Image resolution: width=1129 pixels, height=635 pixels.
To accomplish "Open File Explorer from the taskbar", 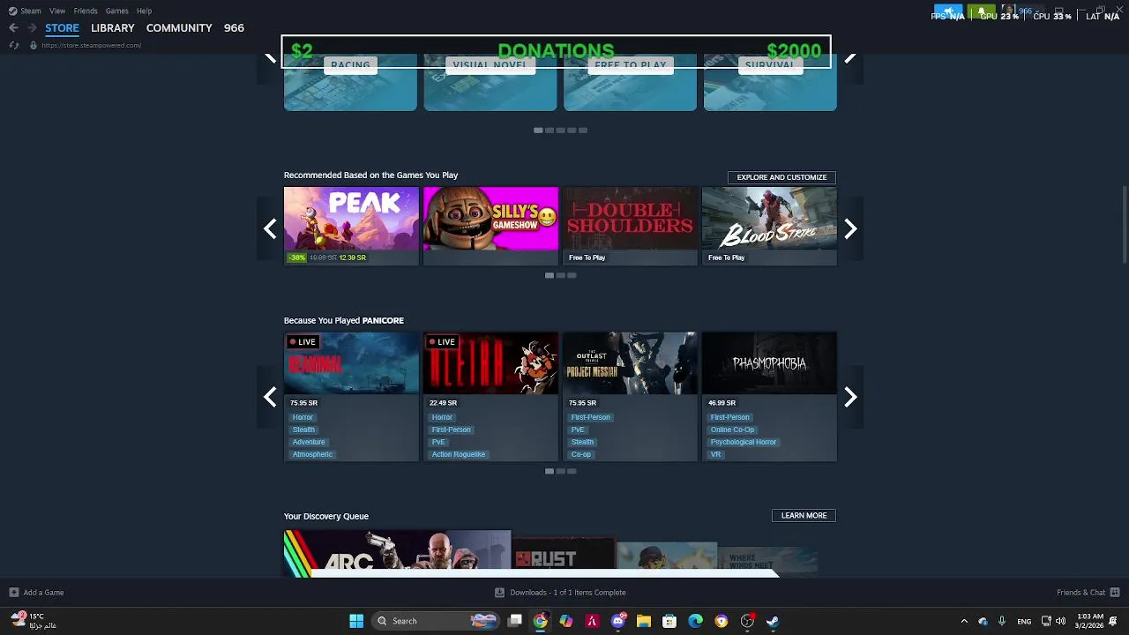I will (x=644, y=621).
